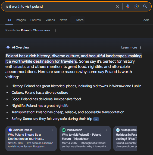Switch to the News tab
The height and width of the screenshot is (155, 153).
pos(63,20)
